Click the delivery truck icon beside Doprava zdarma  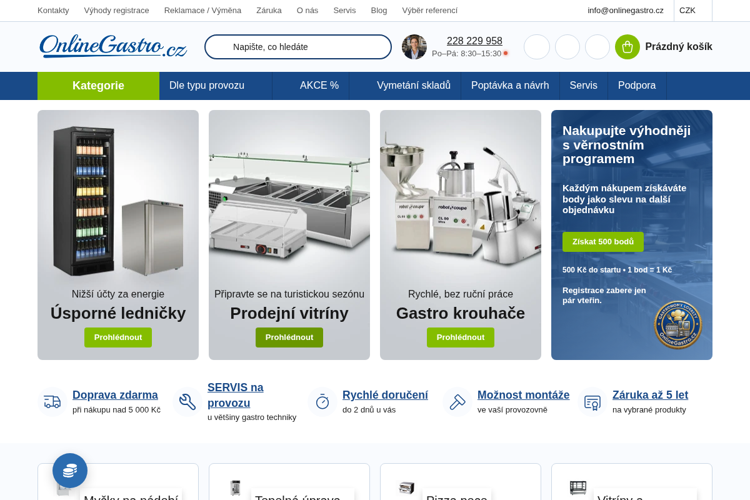[52, 401]
